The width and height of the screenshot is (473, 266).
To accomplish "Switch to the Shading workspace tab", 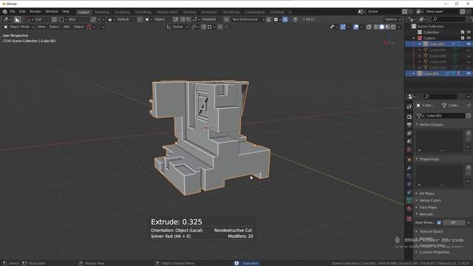I will coord(189,12).
